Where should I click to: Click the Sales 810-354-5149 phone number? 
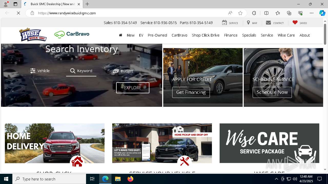pos(120,23)
